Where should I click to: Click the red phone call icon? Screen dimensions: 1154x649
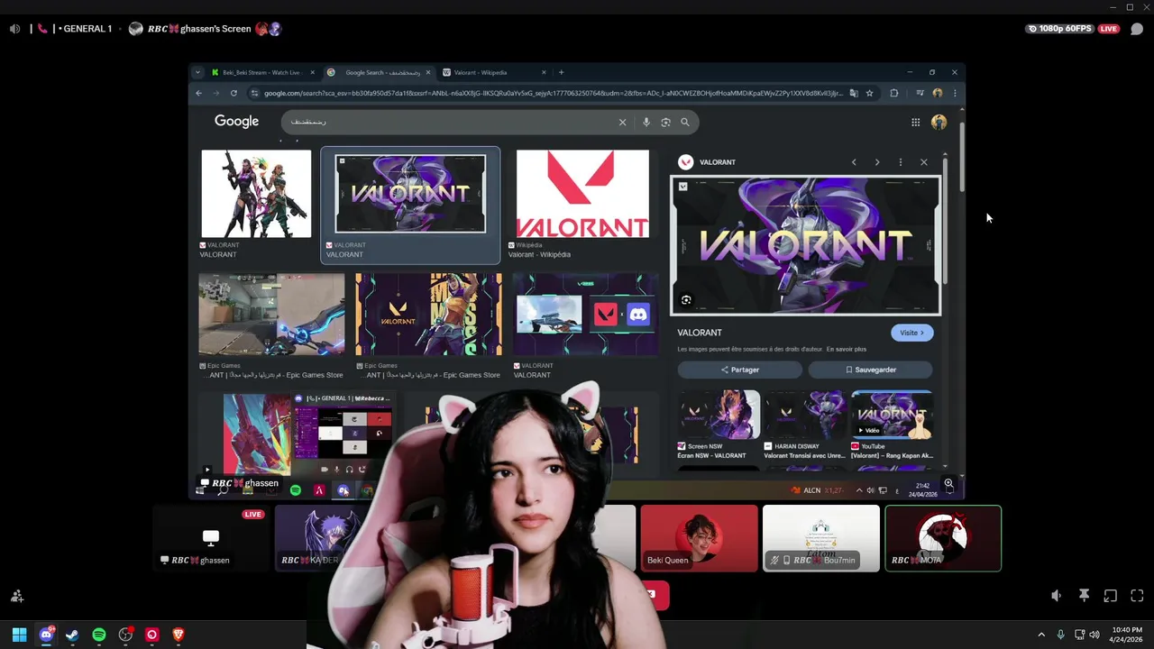pos(42,29)
